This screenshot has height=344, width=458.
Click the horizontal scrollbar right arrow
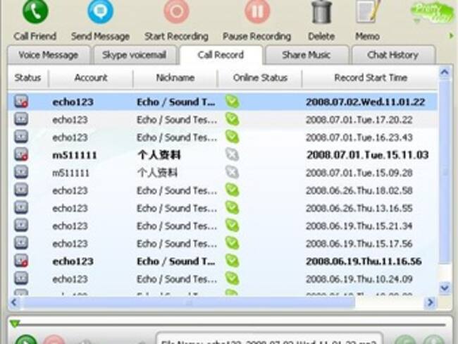[429, 302]
